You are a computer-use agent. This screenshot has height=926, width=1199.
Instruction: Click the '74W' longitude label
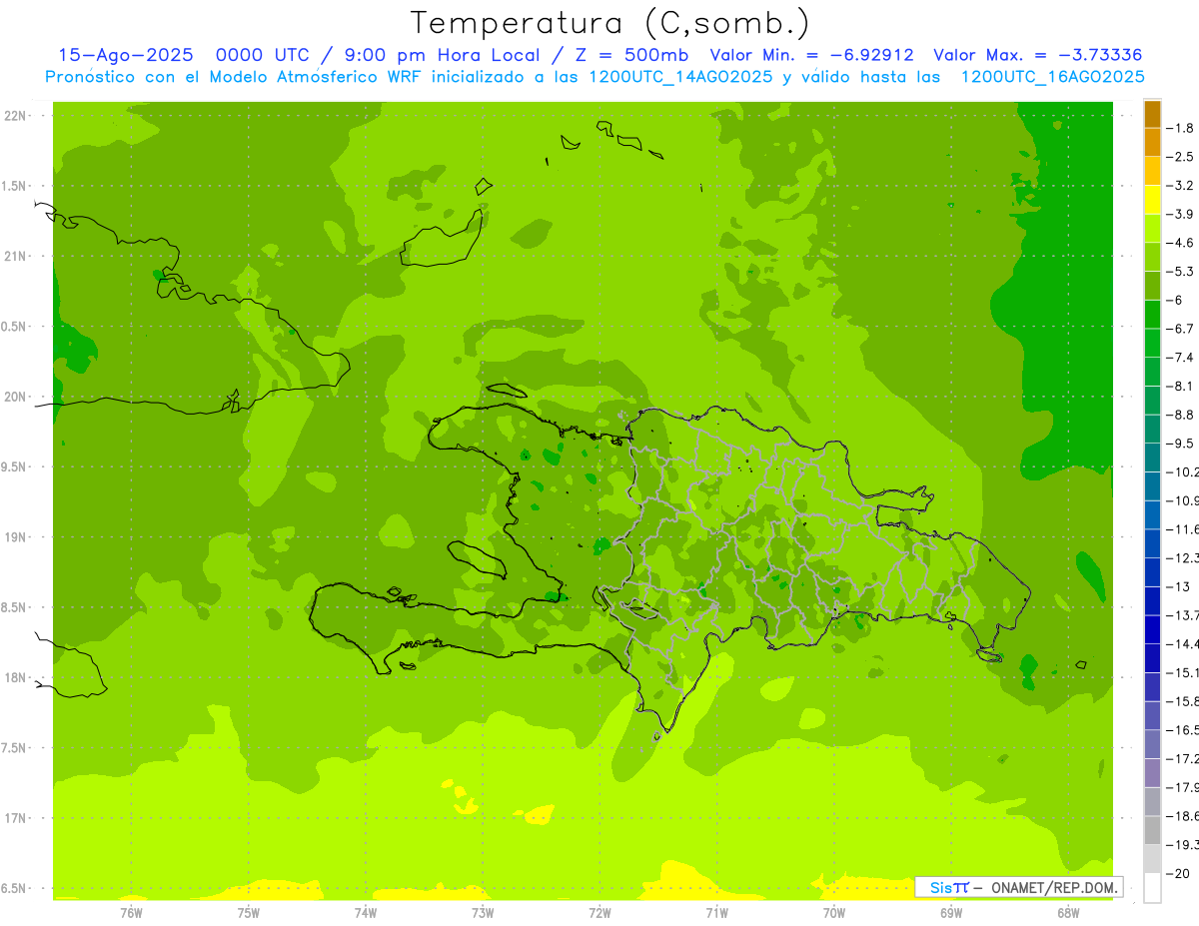tap(366, 912)
